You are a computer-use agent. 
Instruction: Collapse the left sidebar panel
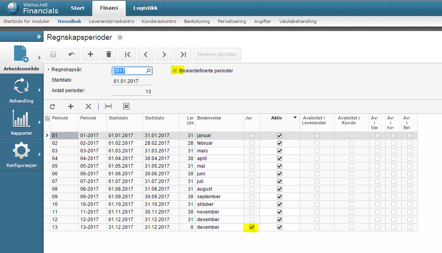(x=39, y=37)
